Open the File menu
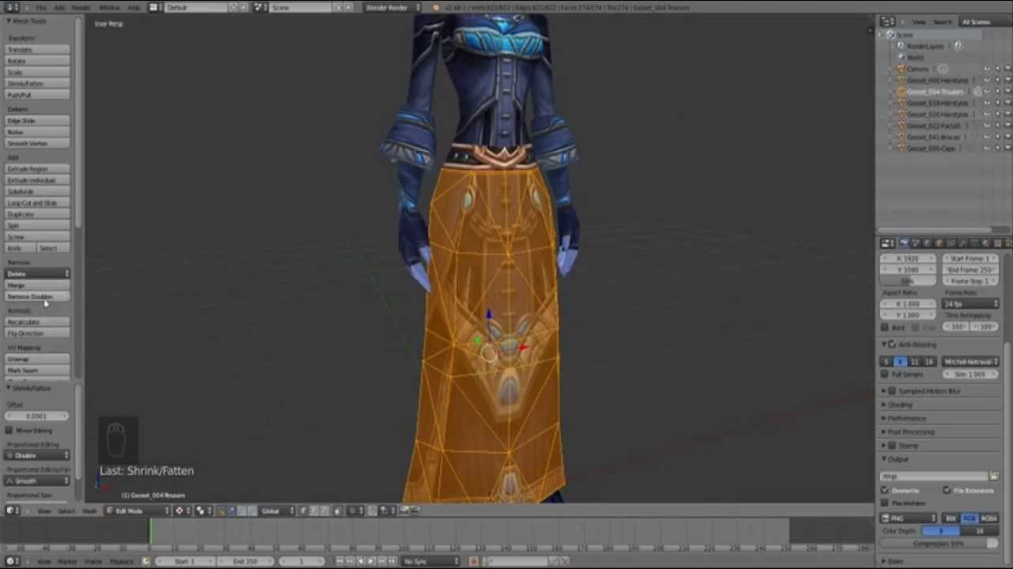 point(41,7)
